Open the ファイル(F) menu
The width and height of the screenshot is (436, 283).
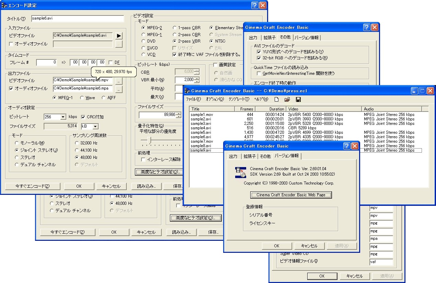pos(193,99)
